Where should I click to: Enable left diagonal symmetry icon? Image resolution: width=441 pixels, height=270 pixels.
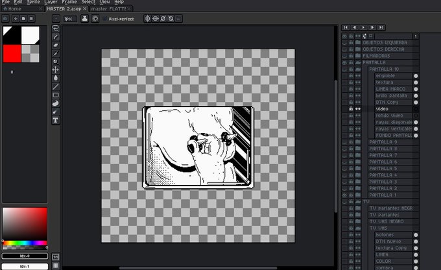pyautogui.click(x=171, y=19)
